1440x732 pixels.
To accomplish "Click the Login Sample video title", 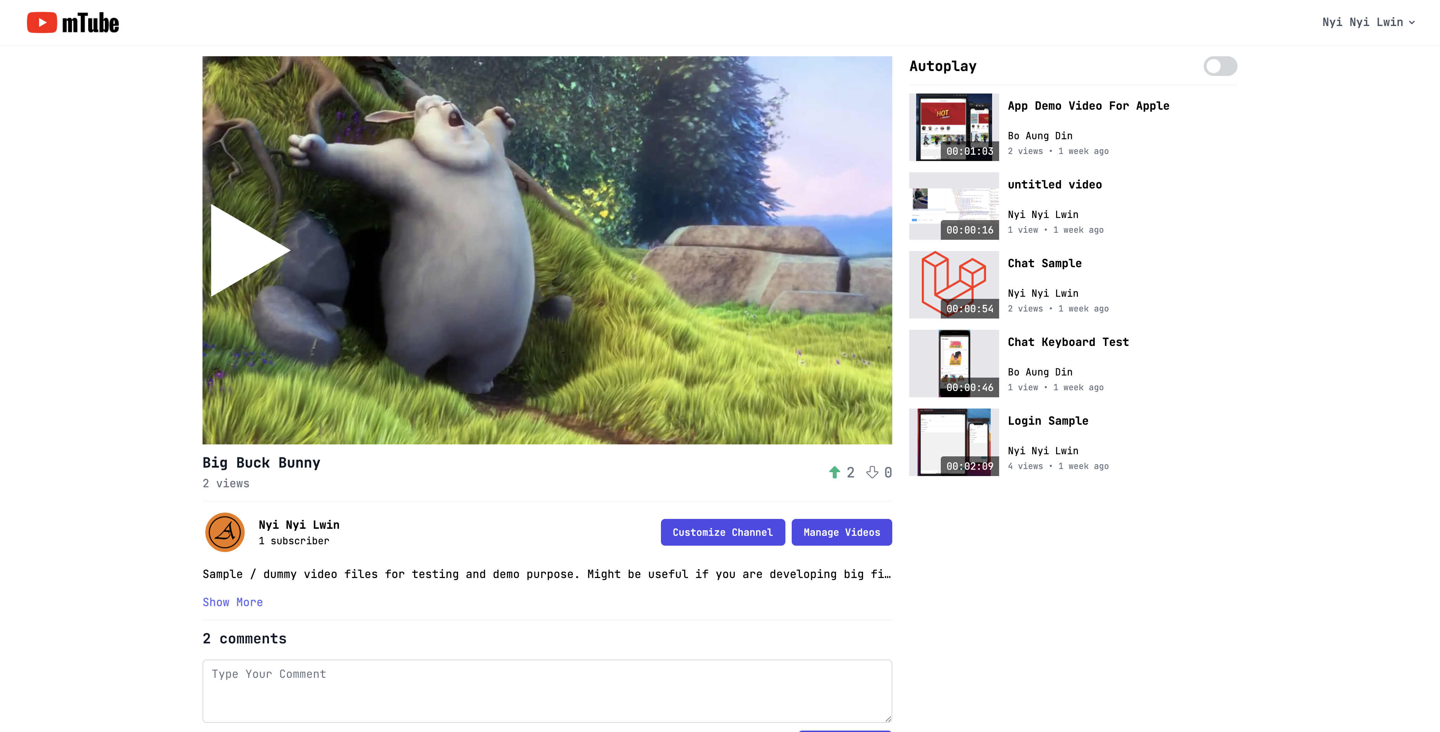I will (x=1048, y=421).
